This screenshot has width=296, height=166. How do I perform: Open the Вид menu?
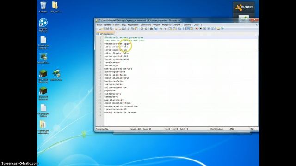tap(123, 24)
